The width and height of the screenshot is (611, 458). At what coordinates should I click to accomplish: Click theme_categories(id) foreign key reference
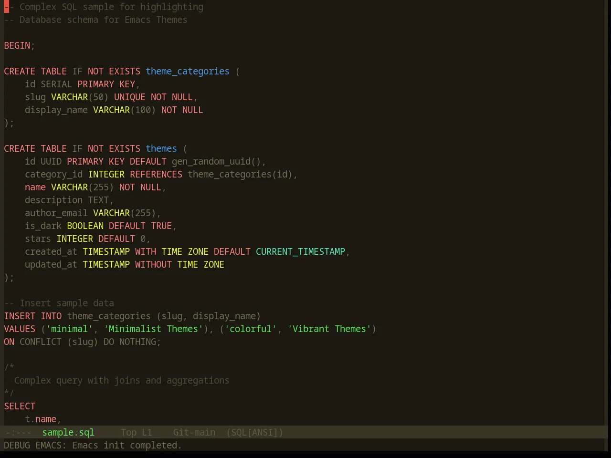240,174
